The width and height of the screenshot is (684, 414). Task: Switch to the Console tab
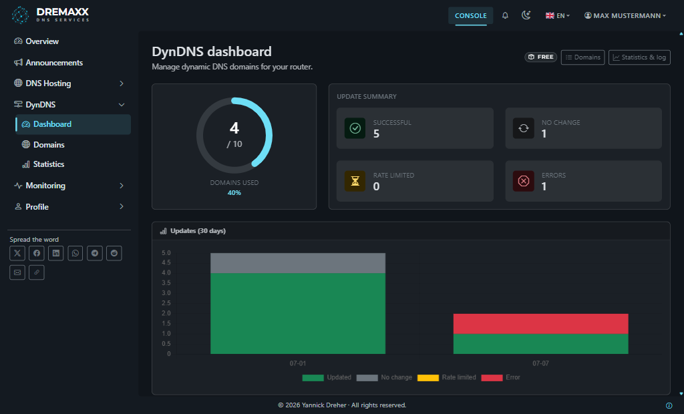pyautogui.click(x=471, y=16)
